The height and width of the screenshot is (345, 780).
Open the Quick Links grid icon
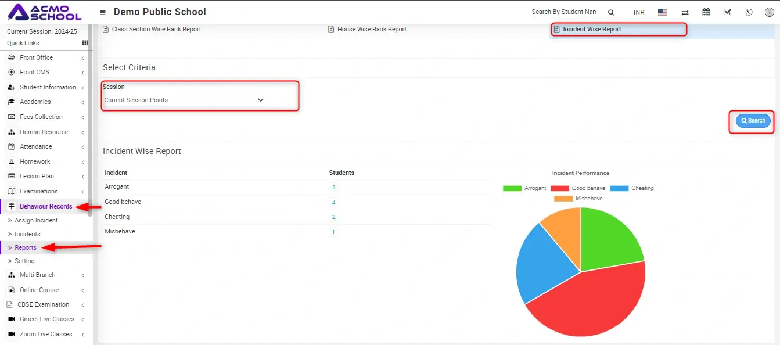click(85, 43)
